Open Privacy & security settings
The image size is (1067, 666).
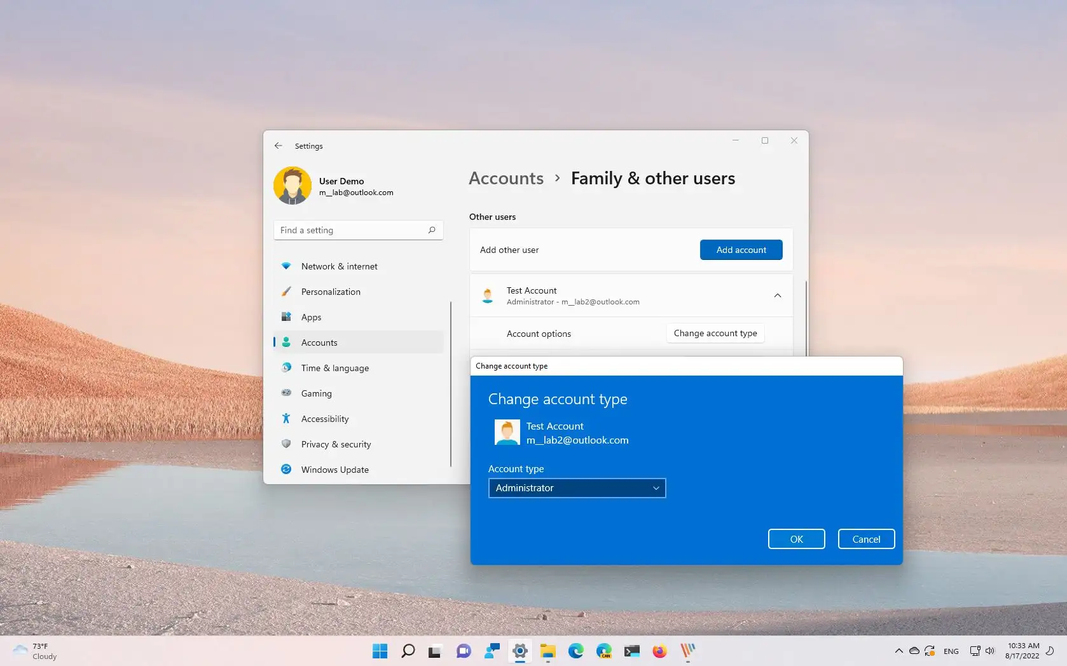pyautogui.click(x=359, y=444)
